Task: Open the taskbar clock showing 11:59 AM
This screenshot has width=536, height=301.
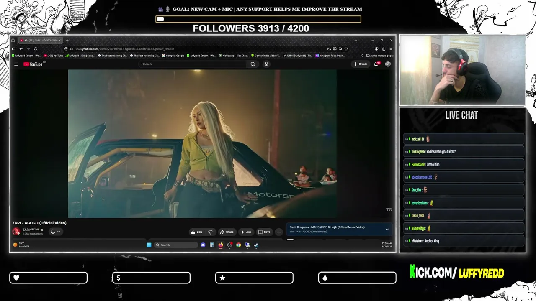Action: (x=387, y=245)
